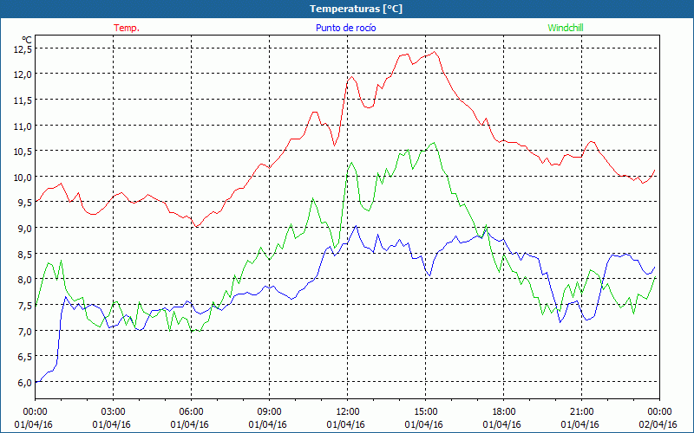
Task: Click the 11,5 y-axis value
Action: pyautogui.click(x=23, y=100)
